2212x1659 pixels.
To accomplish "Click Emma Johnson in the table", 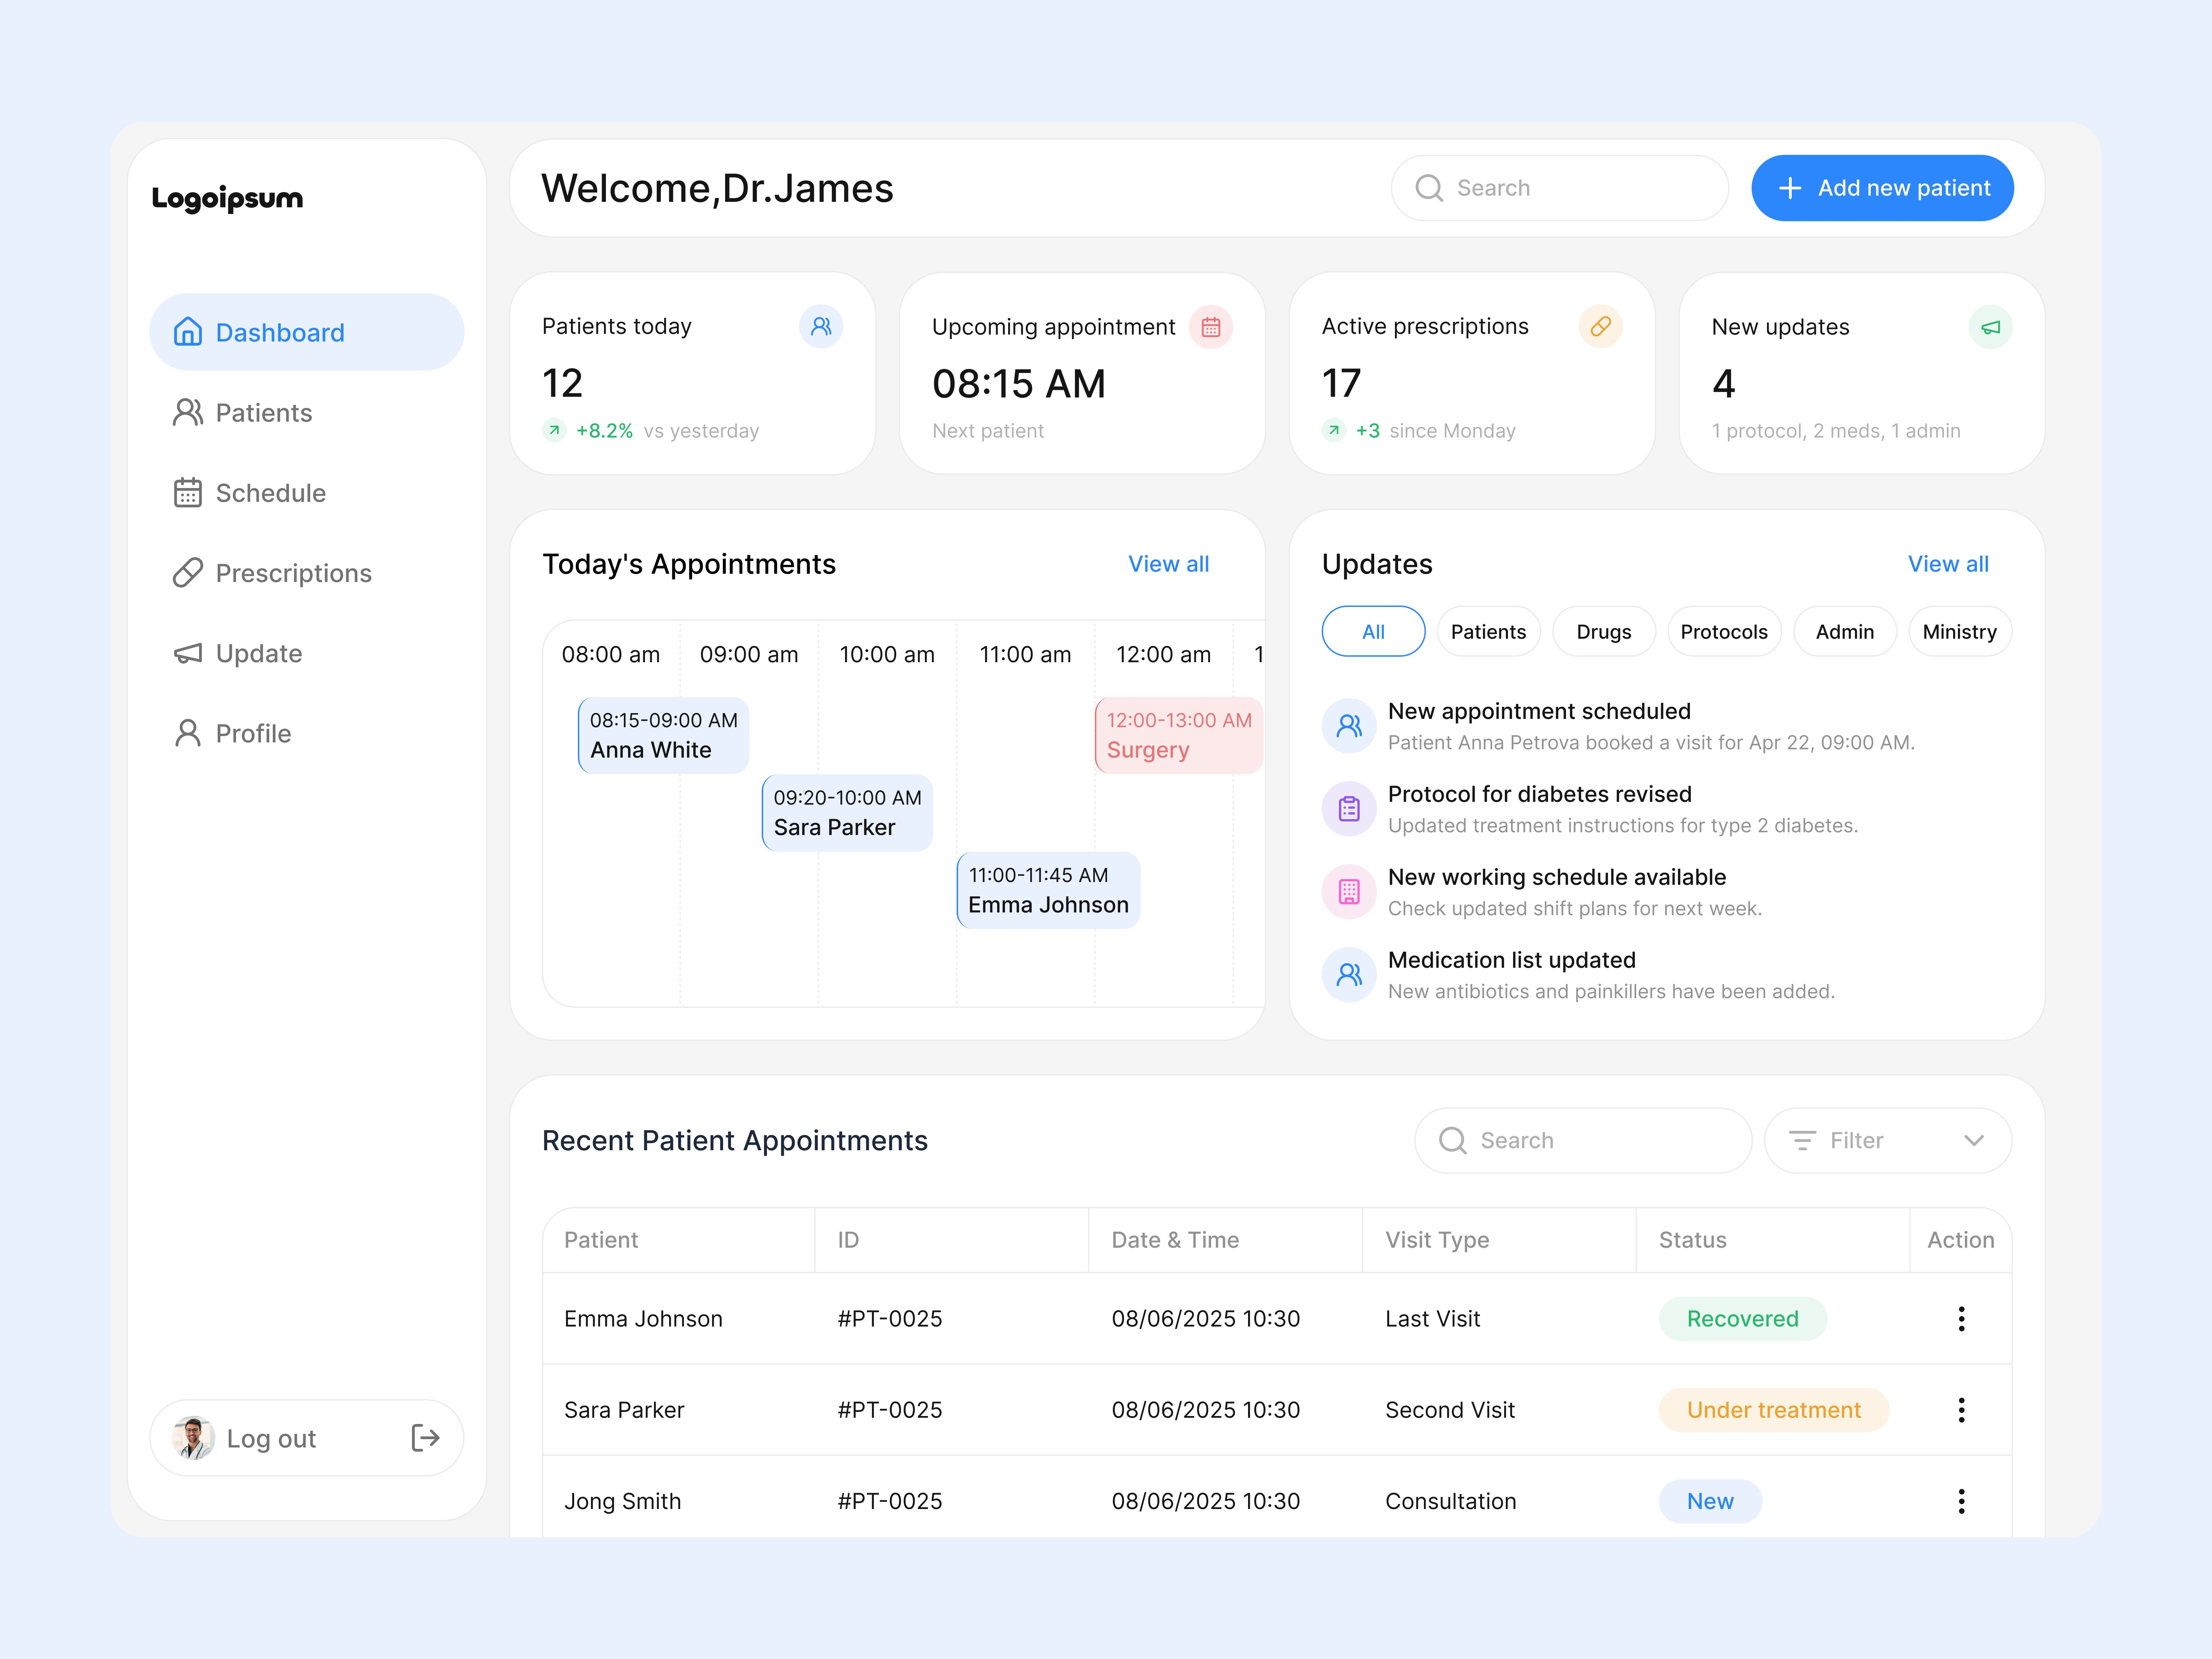I will tap(643, 1319).
